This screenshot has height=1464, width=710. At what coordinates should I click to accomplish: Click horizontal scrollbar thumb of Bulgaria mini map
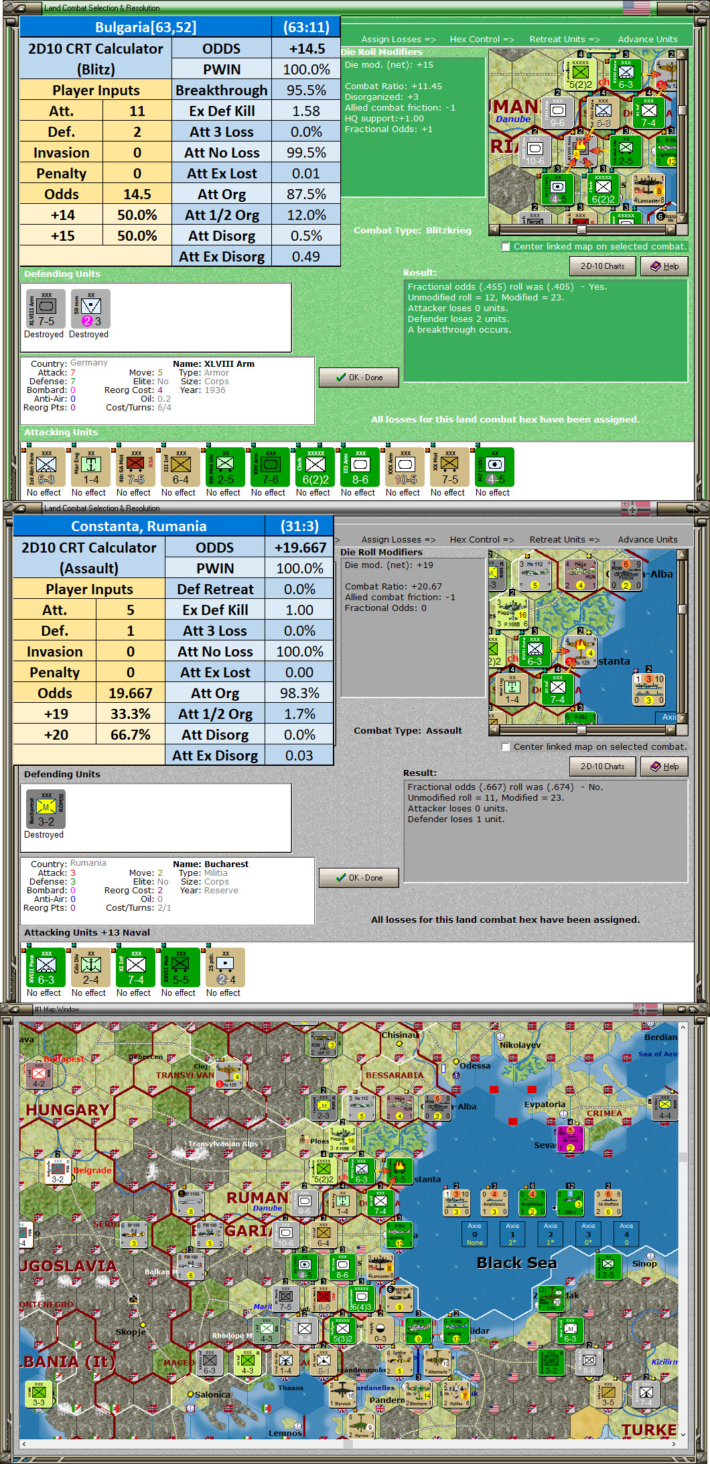(x=581, y=229)
